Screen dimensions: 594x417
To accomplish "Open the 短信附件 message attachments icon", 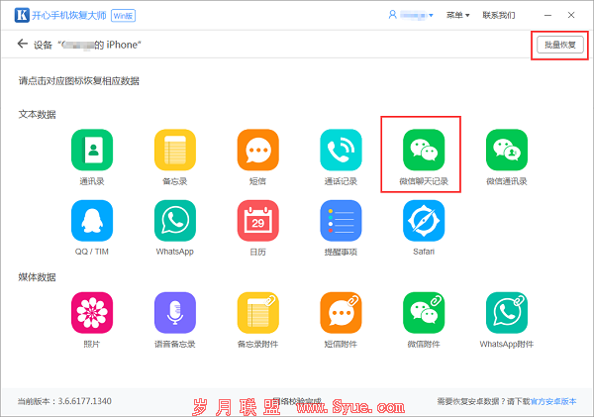I will click(341, 313).
